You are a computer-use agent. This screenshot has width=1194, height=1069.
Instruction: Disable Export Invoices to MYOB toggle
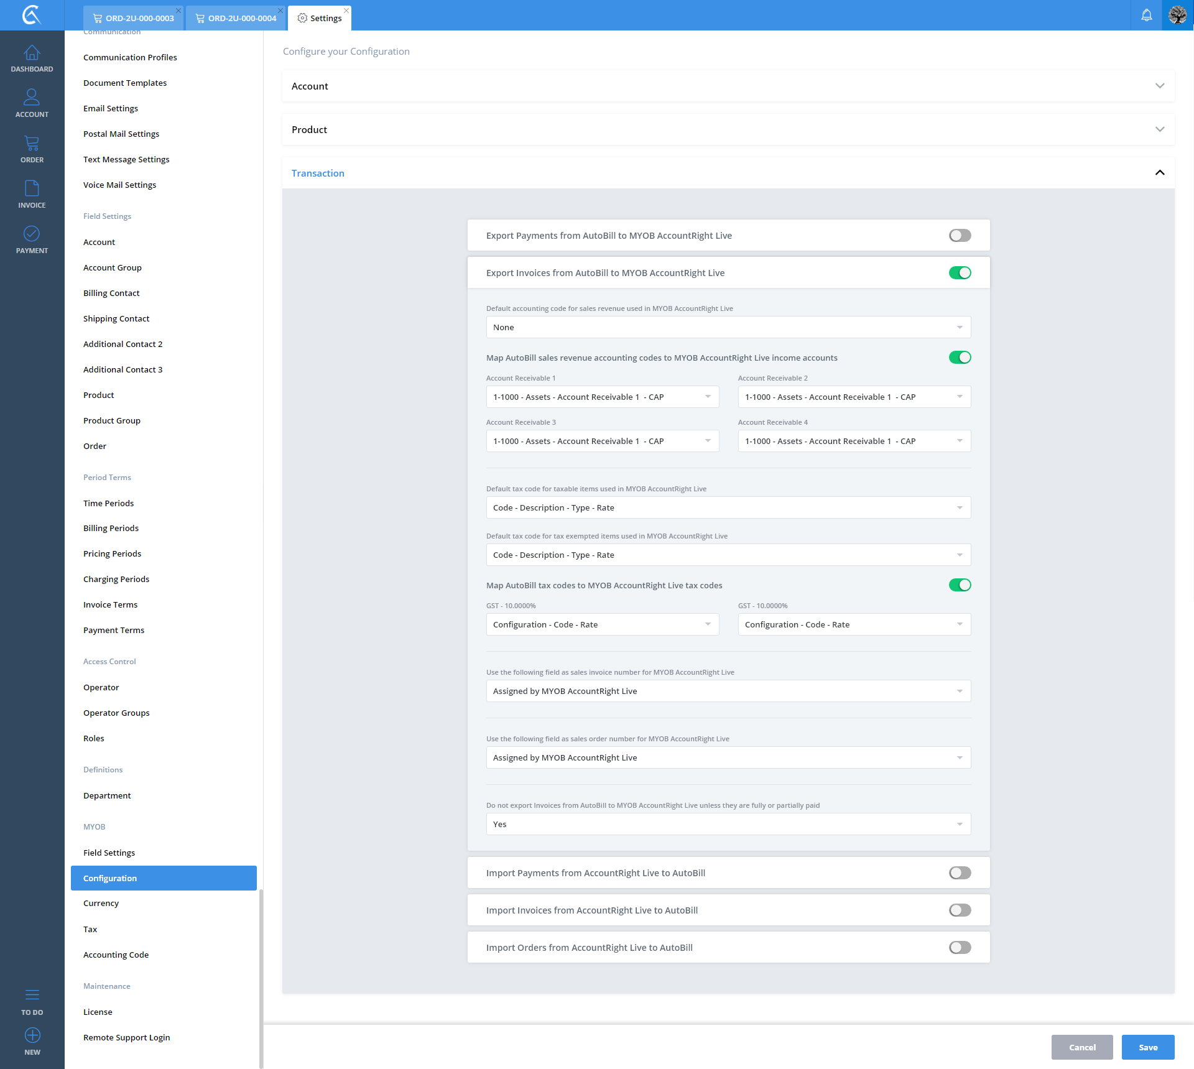[960, 273]
